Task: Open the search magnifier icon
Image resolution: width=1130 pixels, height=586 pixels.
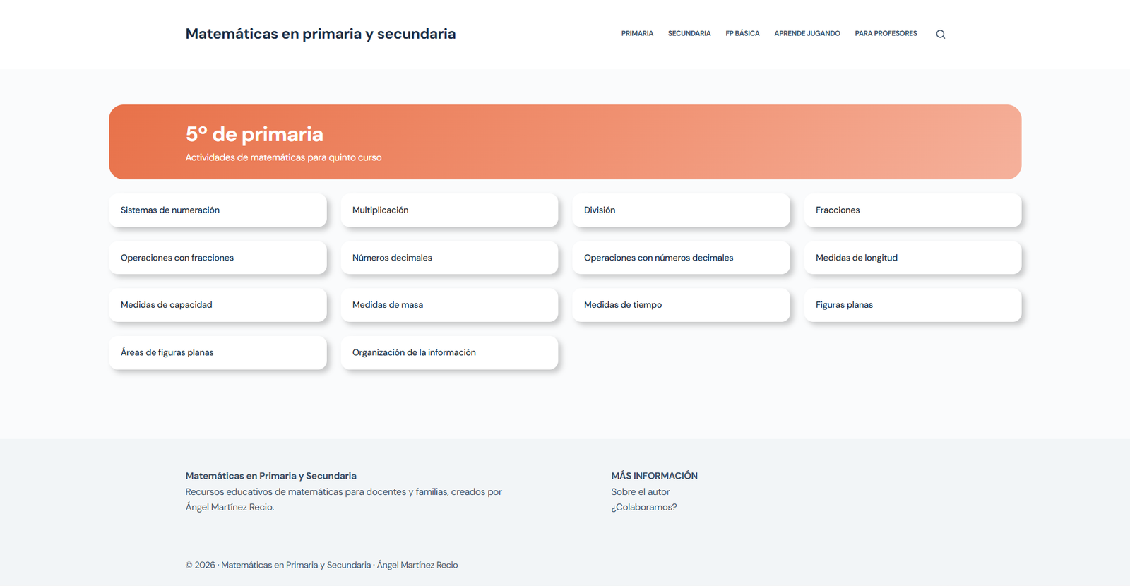Action: coord(940,34)
